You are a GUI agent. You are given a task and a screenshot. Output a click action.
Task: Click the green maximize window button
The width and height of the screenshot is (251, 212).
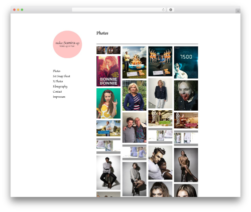[22, 10]
